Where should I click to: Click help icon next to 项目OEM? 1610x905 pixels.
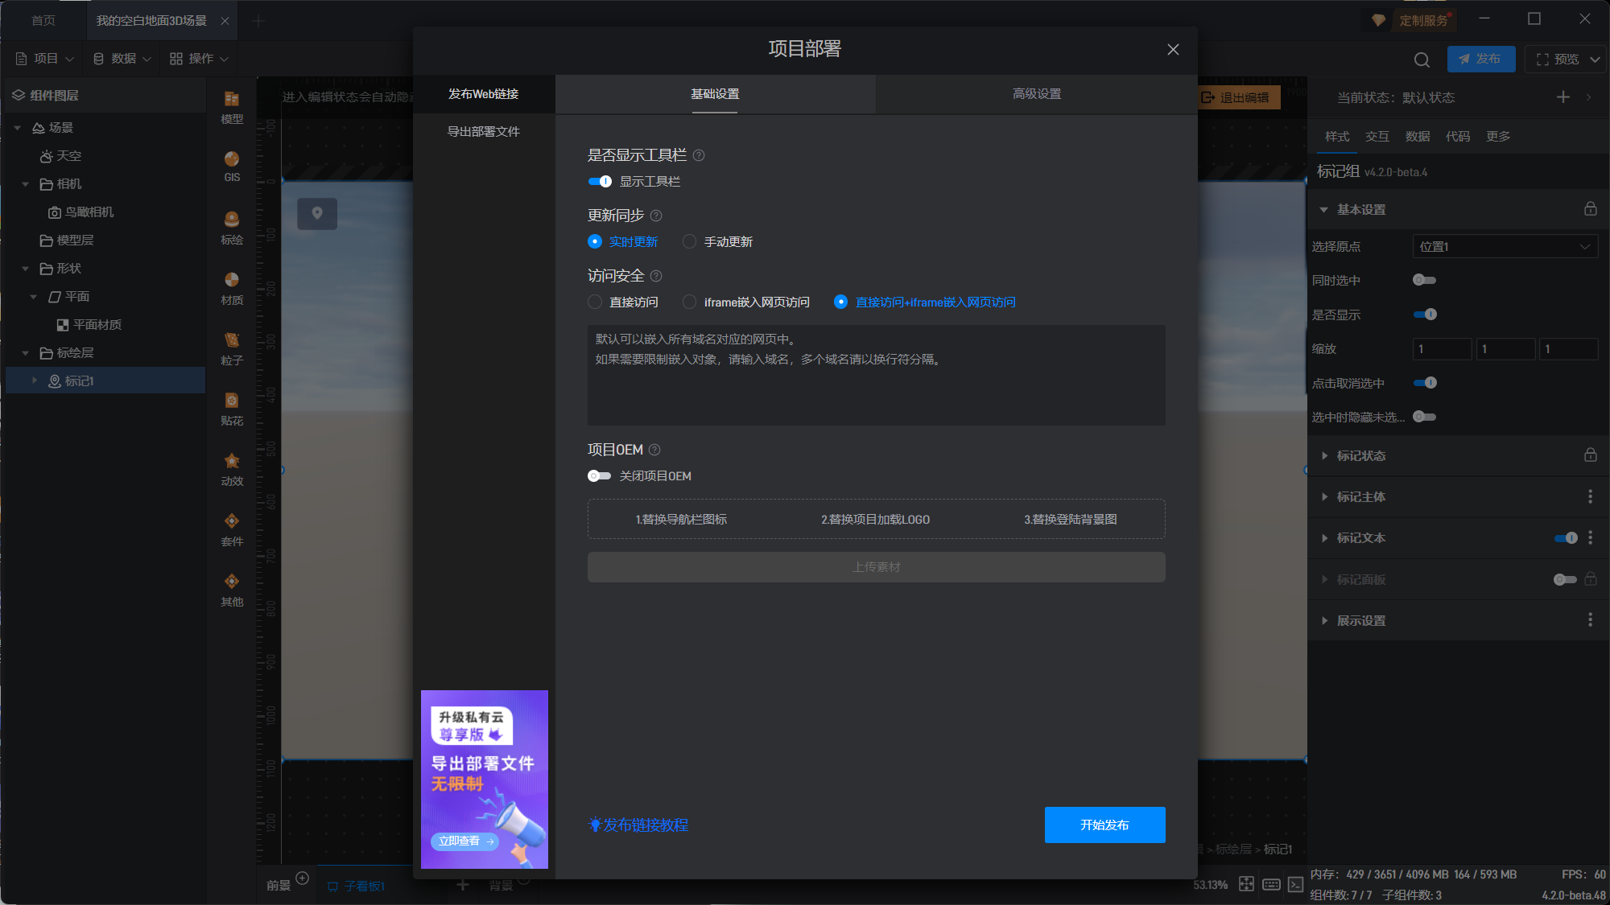pyautogui.click(x=654, y=450)
